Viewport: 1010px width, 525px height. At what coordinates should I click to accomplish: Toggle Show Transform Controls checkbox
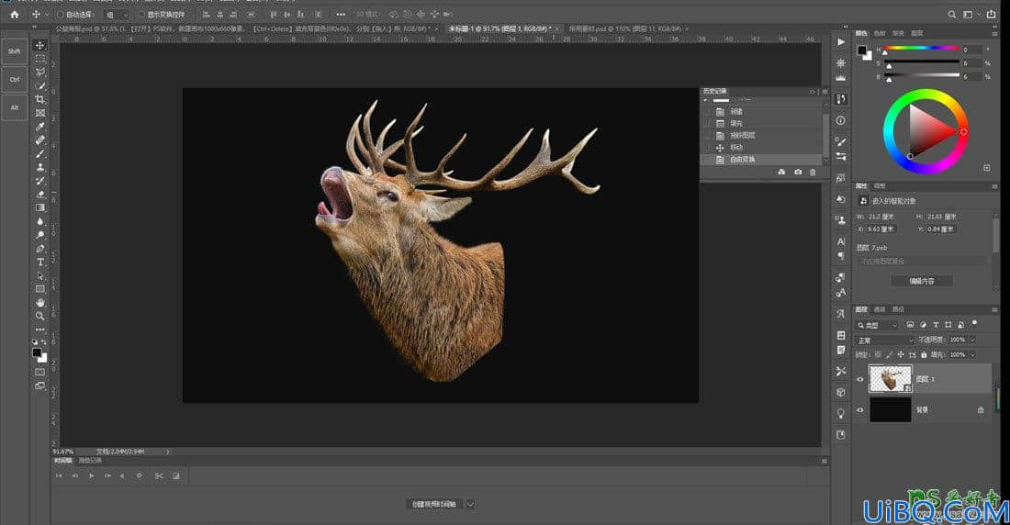141,14
